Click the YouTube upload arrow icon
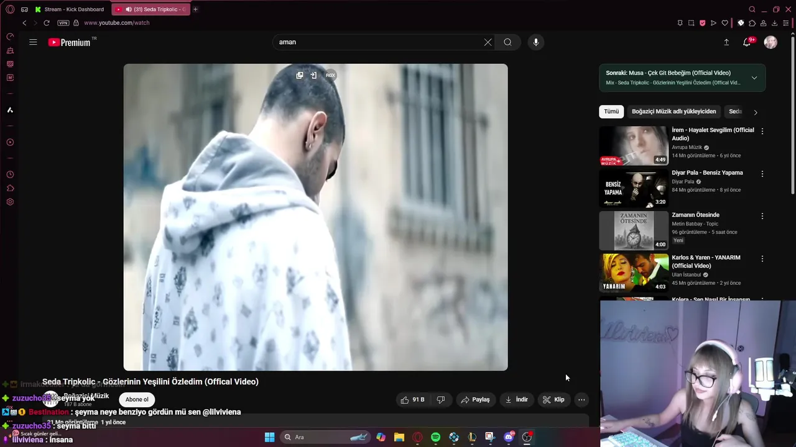This screenshot has width=796, height=447. click(x=726, y=42)
